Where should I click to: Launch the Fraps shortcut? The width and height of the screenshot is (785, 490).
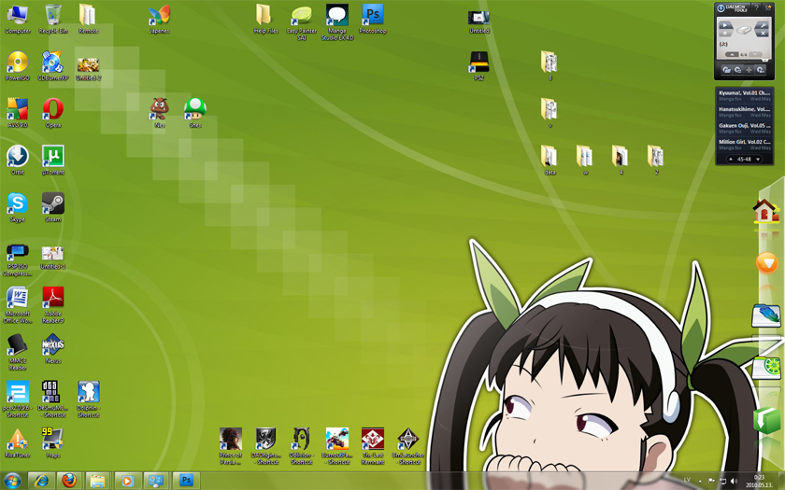[53, 443]
